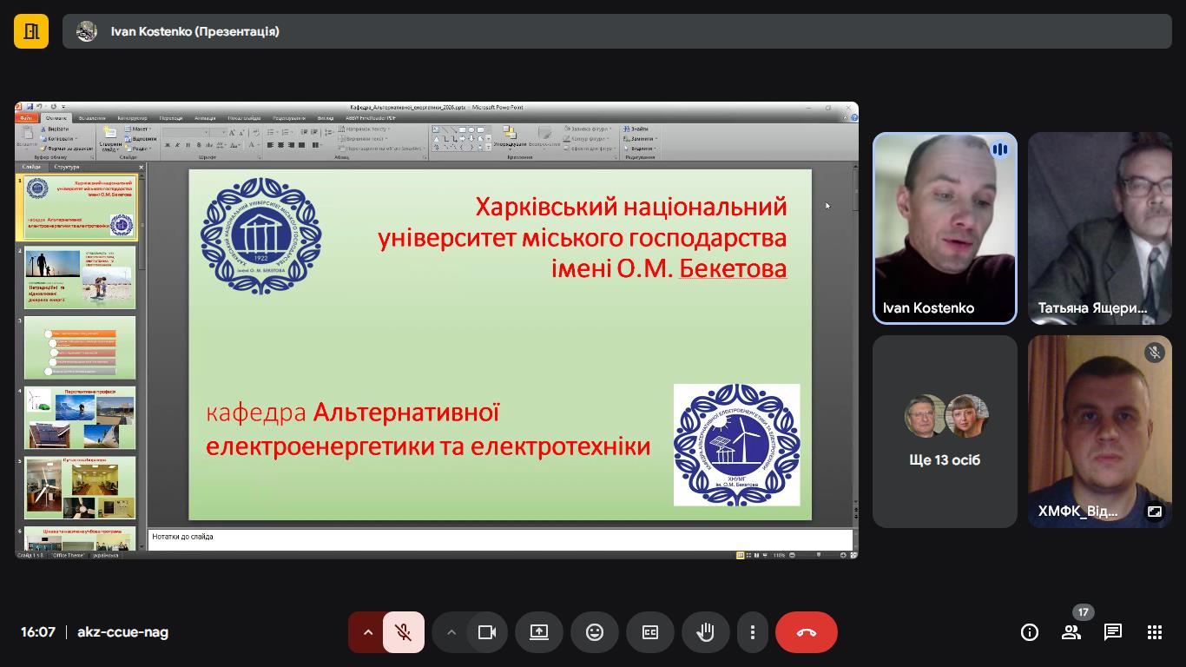Screen dimensions: 1186x667
Task: Click the picture-in-picture icon on ХМФК tile
Action: (x=1154, y=512)
